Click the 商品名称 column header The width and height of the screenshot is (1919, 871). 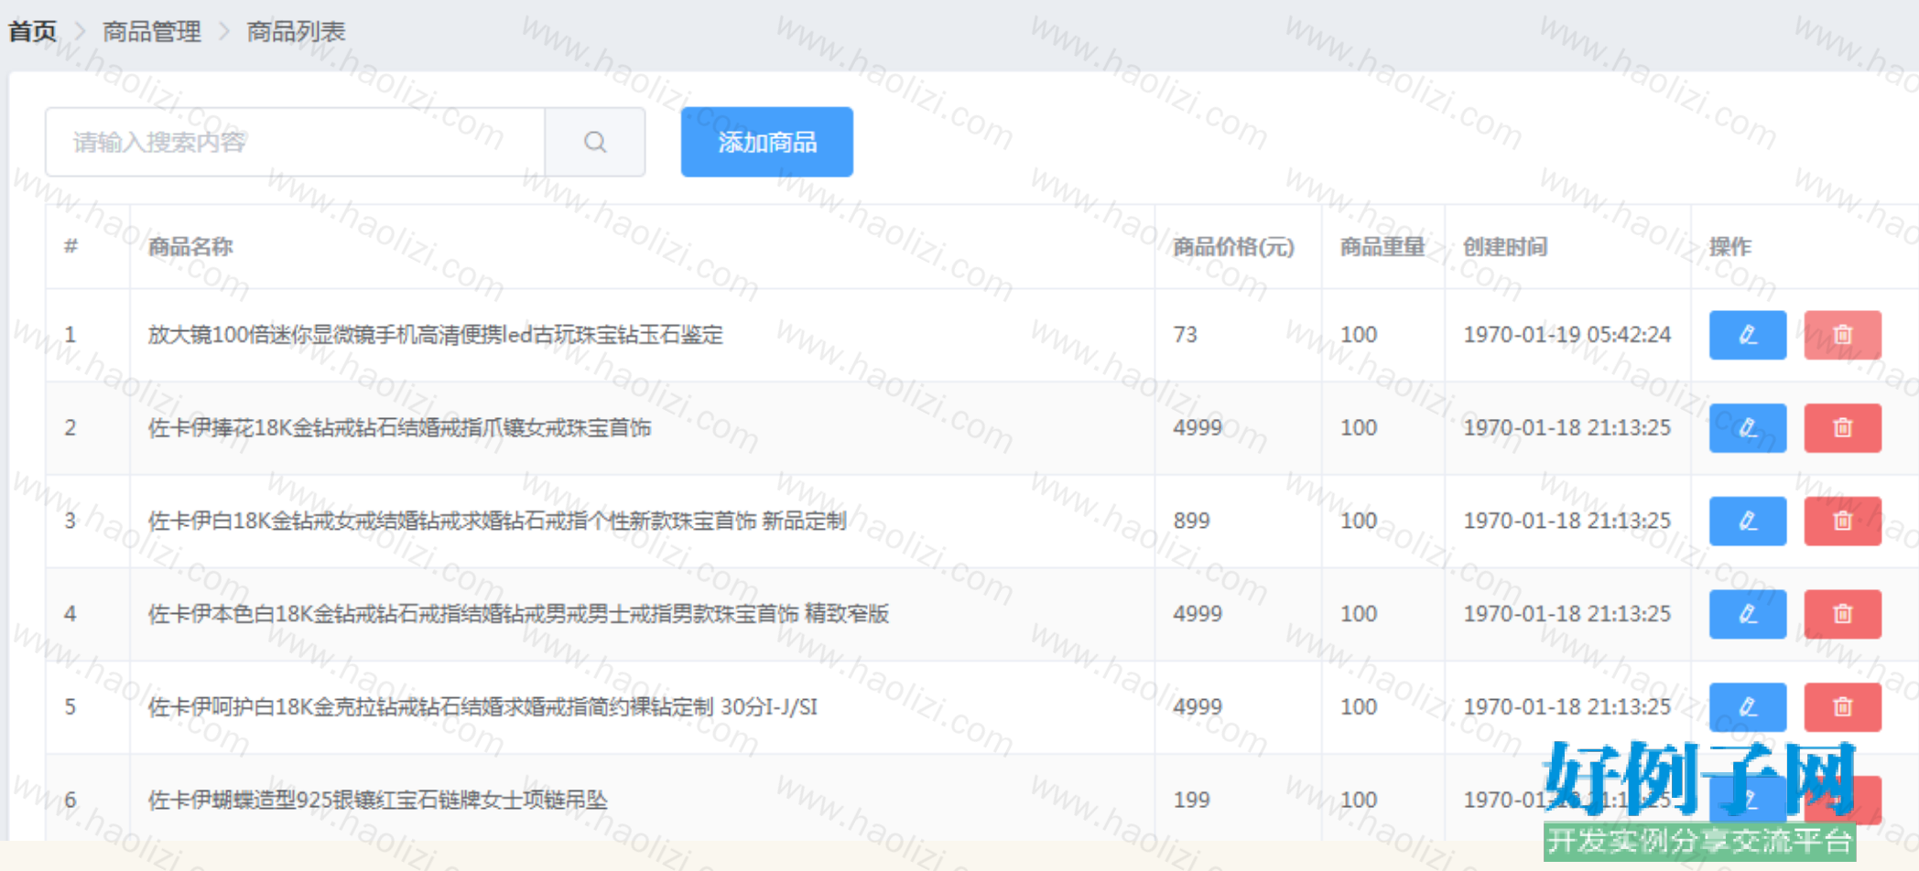tap(190, 246)
